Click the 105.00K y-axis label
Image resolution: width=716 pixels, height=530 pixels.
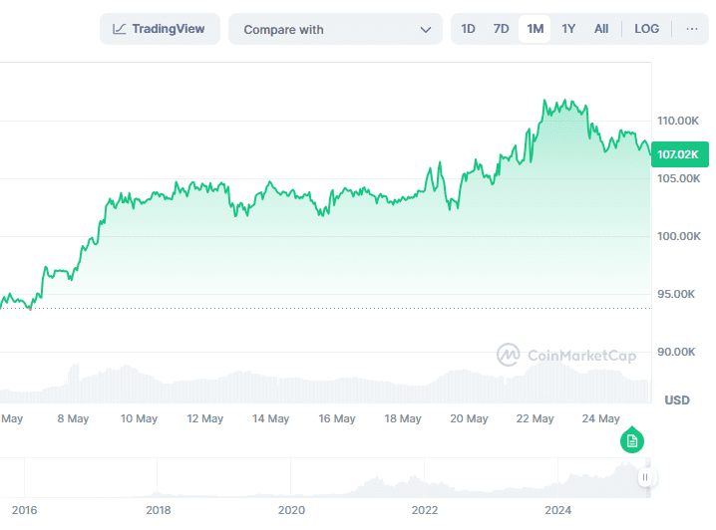point(678,178)
